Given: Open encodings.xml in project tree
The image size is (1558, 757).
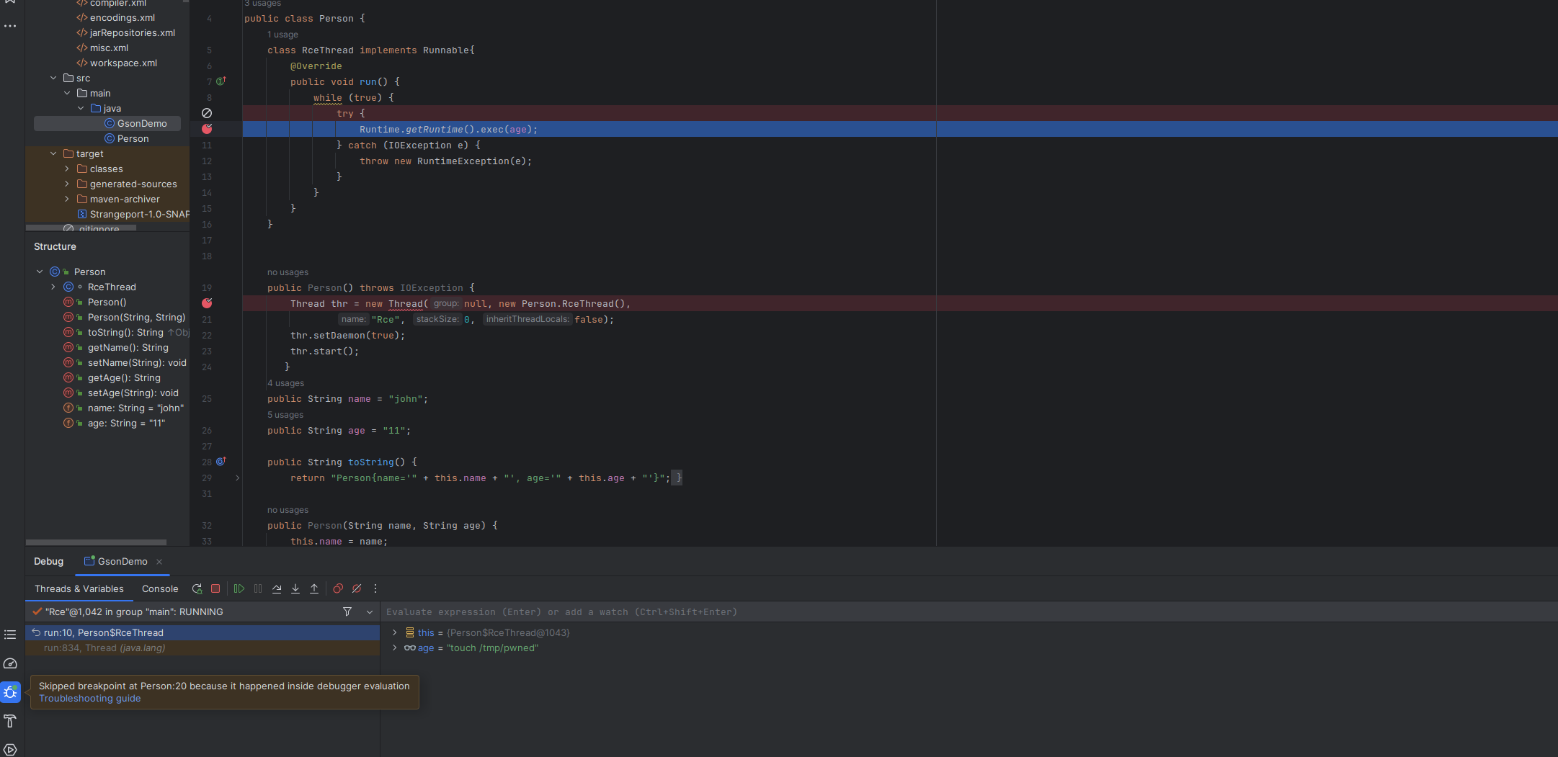Looking at the screenshot, I should 116,17.
